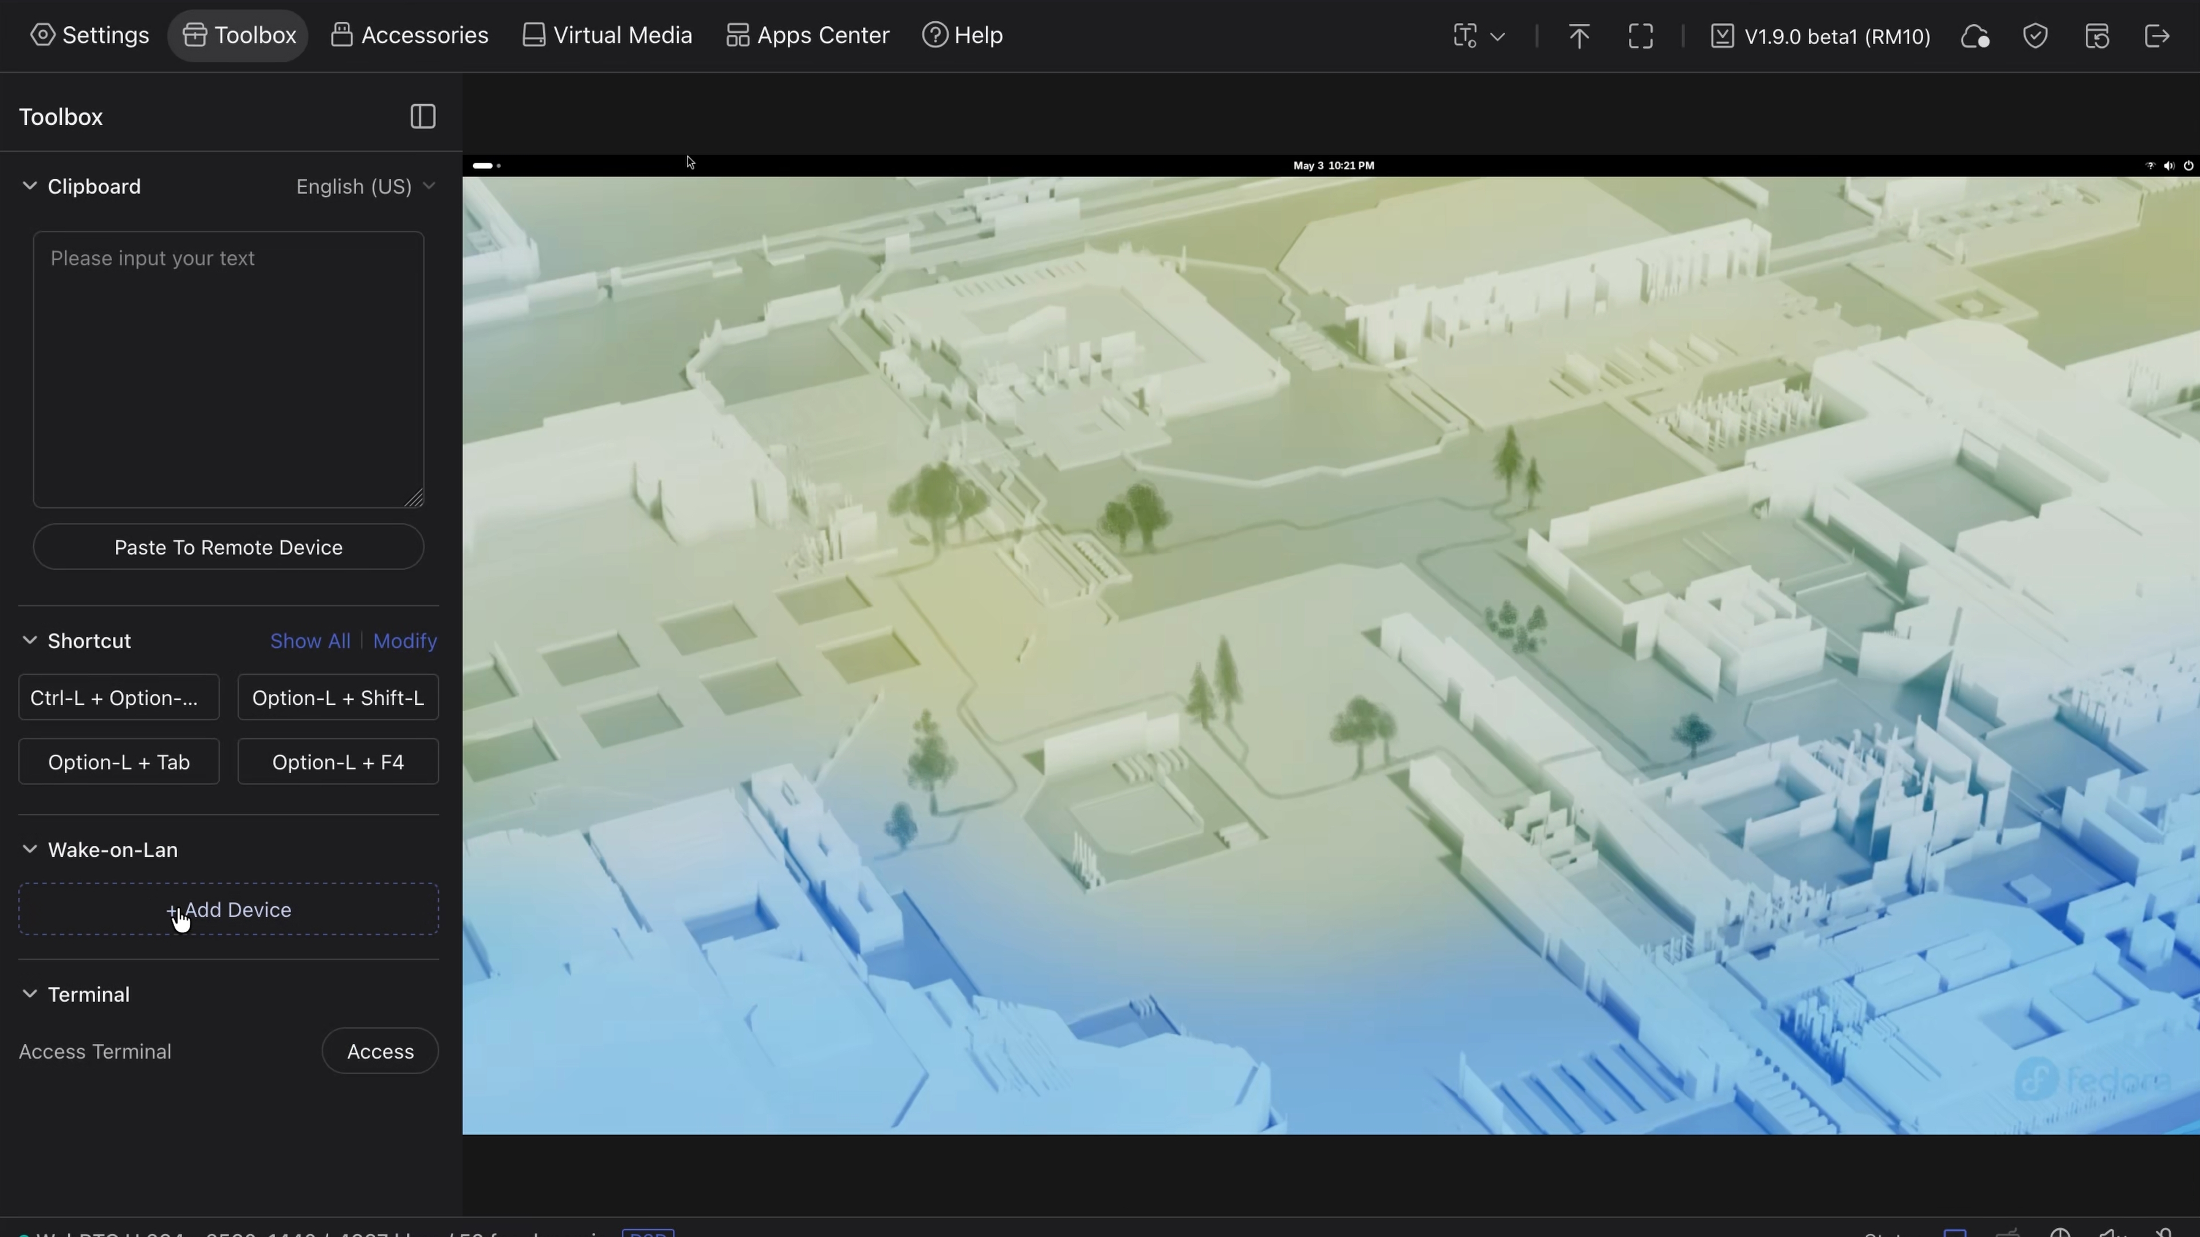Focus the clipboard text input area
This screenshot has height=1237, width=2200.
(228, 369)
